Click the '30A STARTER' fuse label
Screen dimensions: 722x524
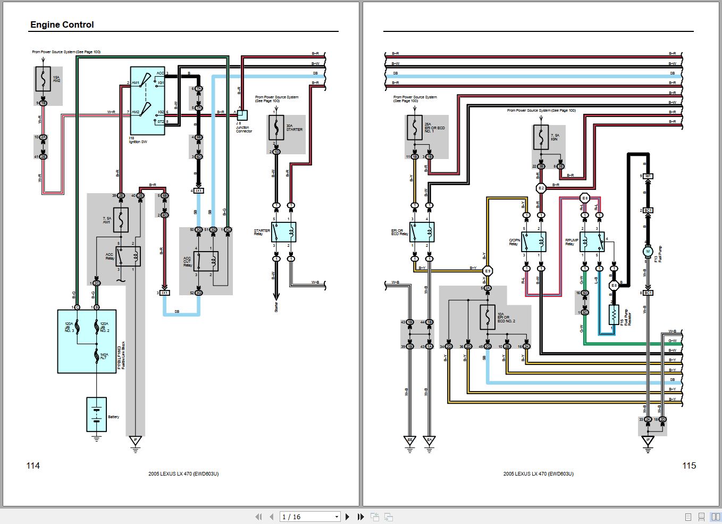pyautogui.click(x=294, y=128)
